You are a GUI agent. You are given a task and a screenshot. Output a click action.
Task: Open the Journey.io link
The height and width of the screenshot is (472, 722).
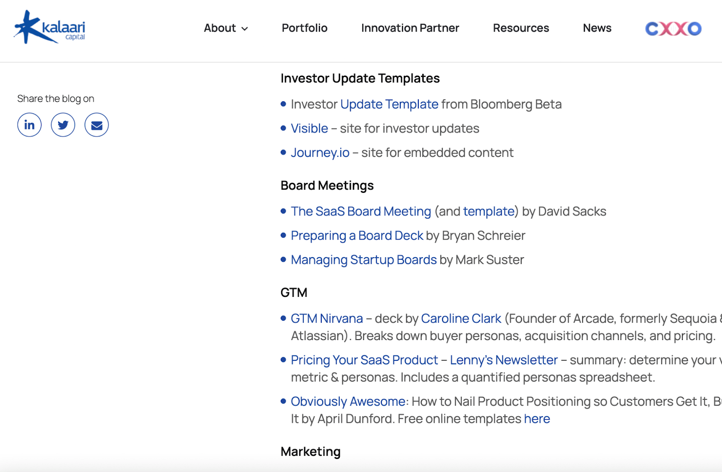tap(320, 152)
